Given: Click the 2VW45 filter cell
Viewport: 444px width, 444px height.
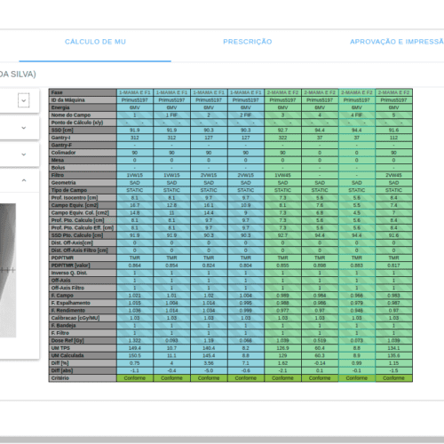Looking at the screenshot, I should pos(393,175).
